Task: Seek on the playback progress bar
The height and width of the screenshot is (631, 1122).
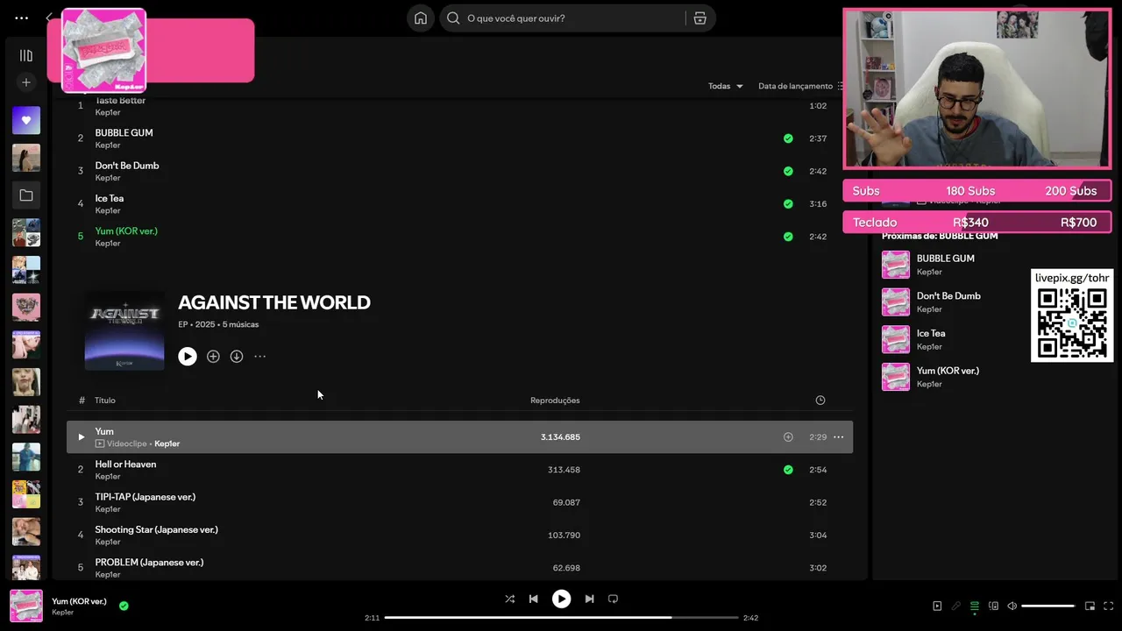Action: click(x=561, y=618)
